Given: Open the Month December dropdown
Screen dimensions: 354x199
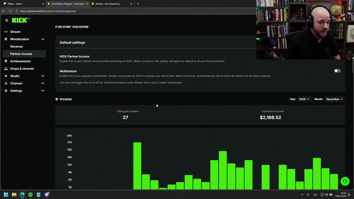Looking at the screenshot, I should (x=335, y=99).
